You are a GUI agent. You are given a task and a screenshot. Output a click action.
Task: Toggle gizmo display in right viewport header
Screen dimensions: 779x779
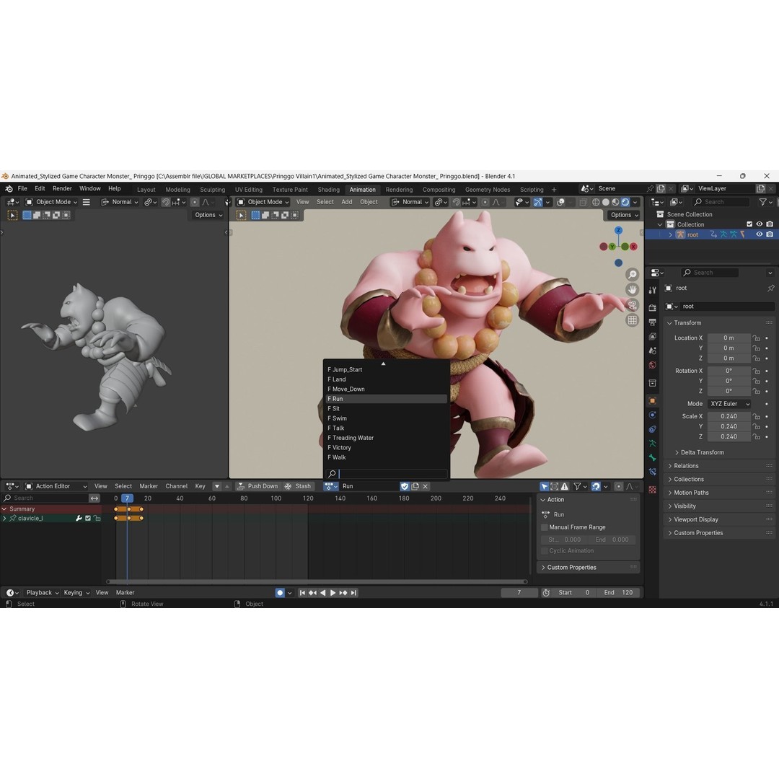(538, 202)
